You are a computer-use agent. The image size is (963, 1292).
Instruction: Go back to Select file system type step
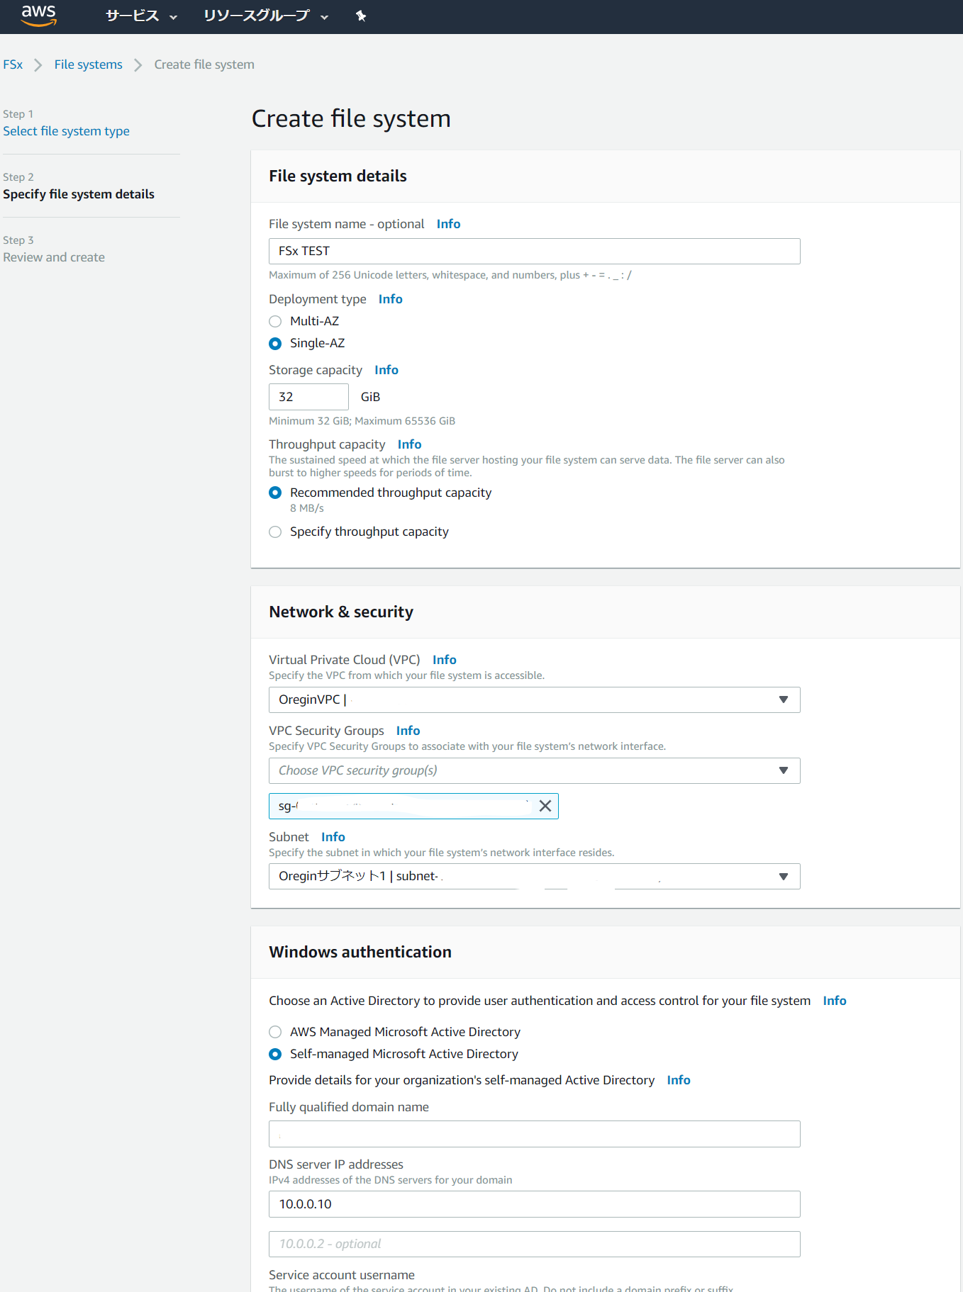66,130
